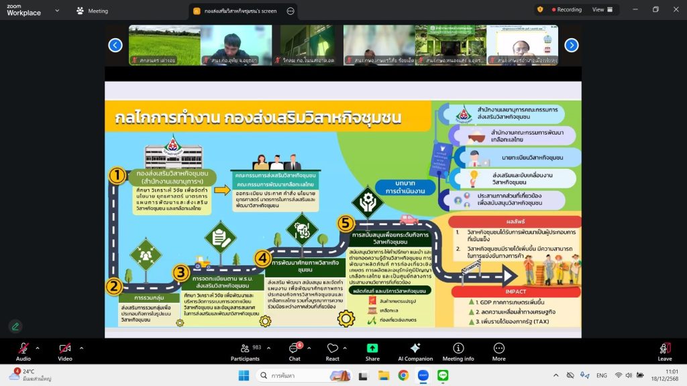Open video settings caret beside Video
This screenshot has height=386, width=687.
[x=81, y=348]
